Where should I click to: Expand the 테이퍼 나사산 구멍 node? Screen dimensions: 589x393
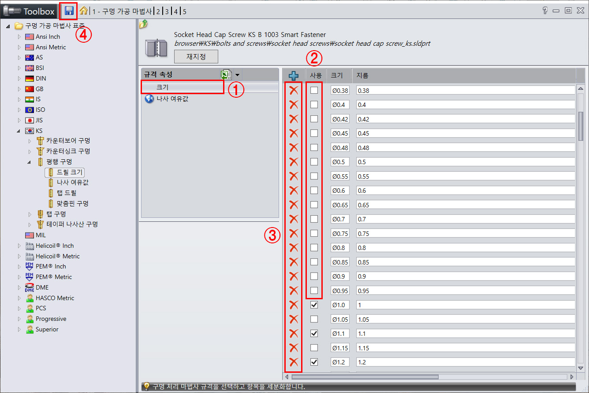click(30, 224)
